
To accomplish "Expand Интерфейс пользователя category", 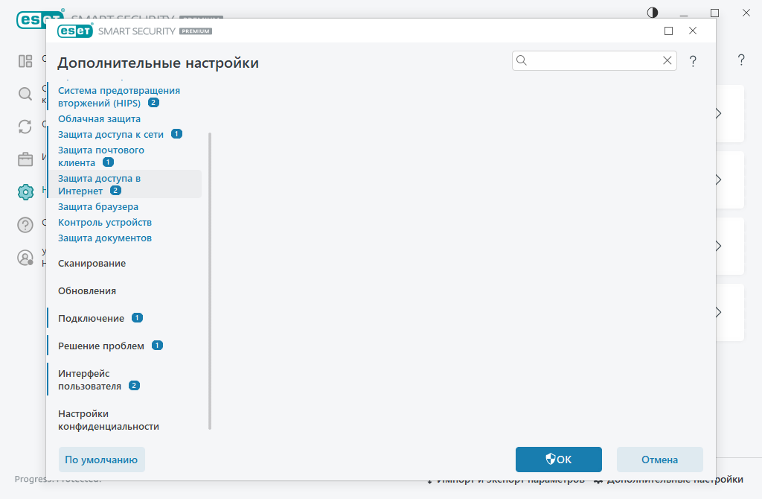I will pyautogui.click(x=89, y=380).
